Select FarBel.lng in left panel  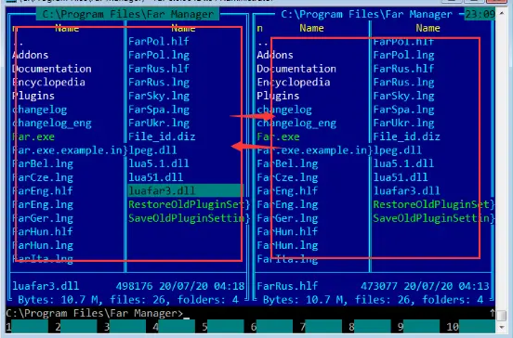point(43,163)
